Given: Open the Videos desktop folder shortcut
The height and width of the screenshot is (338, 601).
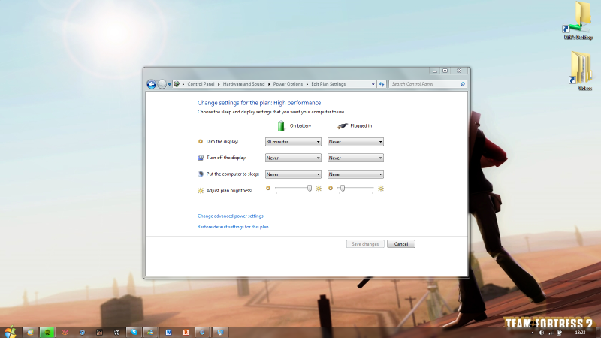Looking at the screenshot, I should point(581,71).
